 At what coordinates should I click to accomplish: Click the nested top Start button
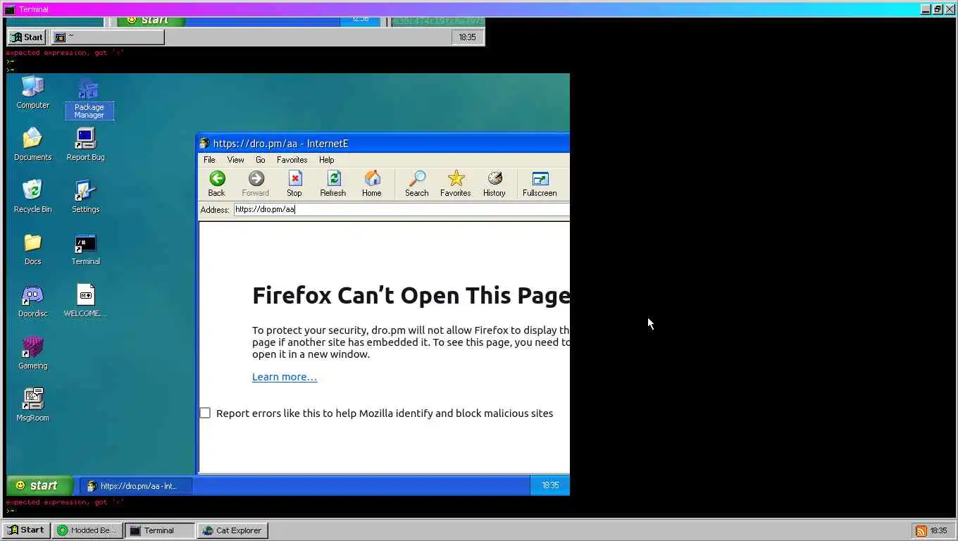27,37
